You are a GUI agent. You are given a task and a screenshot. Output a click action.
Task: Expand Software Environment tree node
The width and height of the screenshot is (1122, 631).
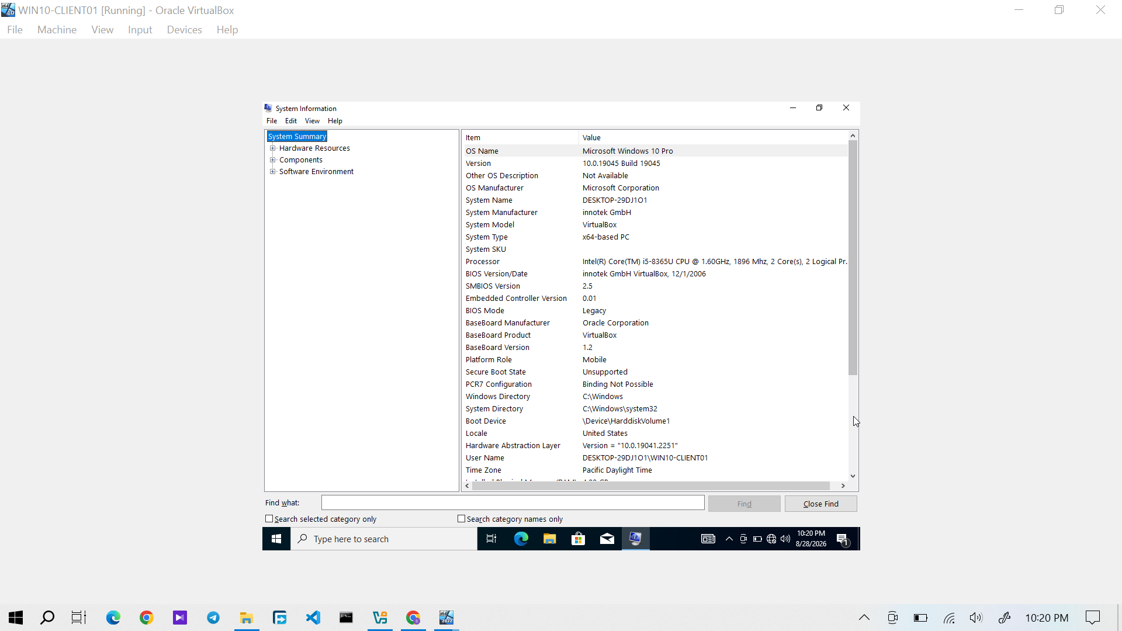point(272,172)
